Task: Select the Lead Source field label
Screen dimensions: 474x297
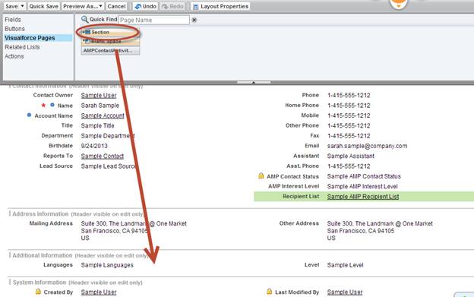Action: pos(56,166)
